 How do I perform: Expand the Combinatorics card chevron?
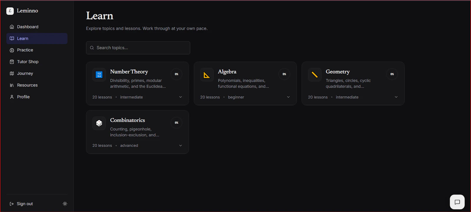pyautogui.click(x=180, y=145)
